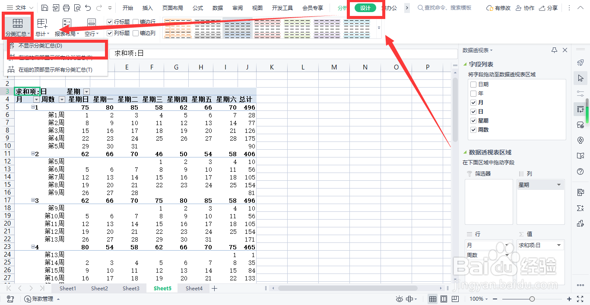
Task: Click the 有修改 sync status button
Action: pos(498,8)
